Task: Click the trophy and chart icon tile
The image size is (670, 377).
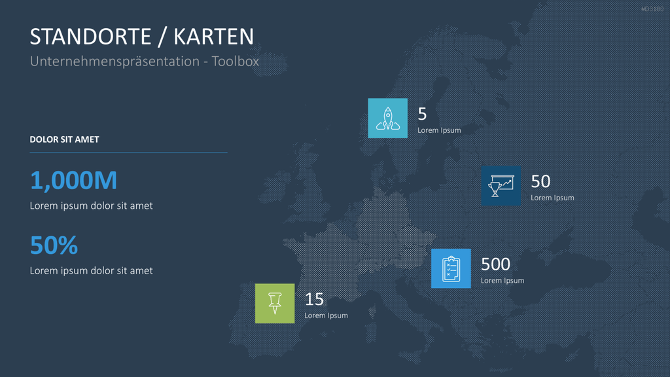Action: pyautogui.click(x=501, y=186)
